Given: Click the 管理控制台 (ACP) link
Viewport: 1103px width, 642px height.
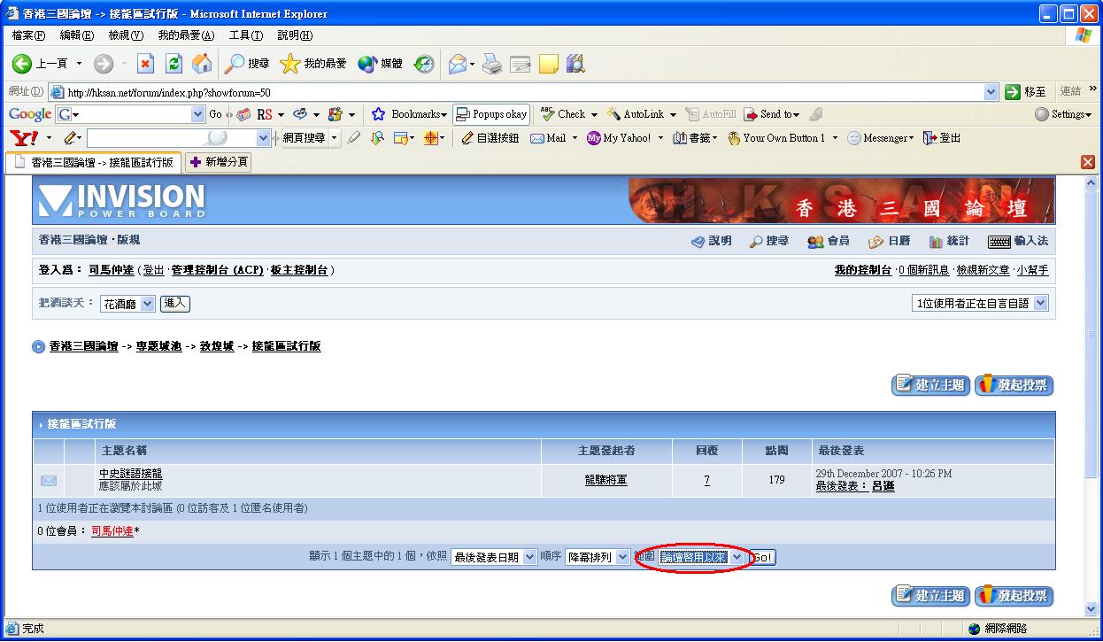Looking at the screenshot, I should point(217,270).
